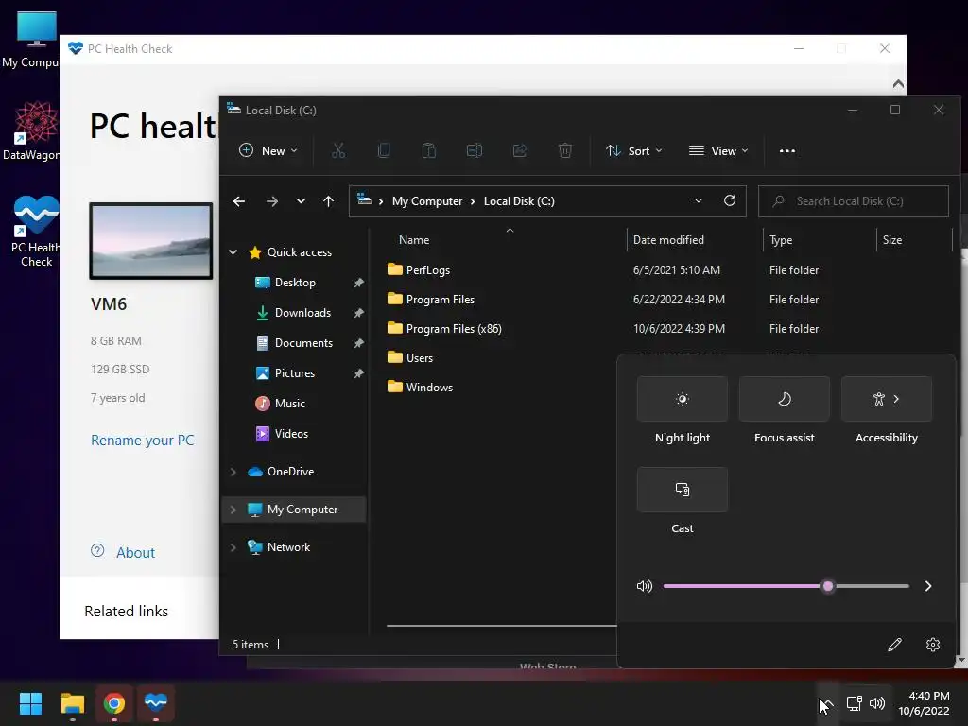The height and width of the screenshot is (726, 968).
Task: Click the Cut scissors icon in Explorer toolbar
Action: click(338, 150)
